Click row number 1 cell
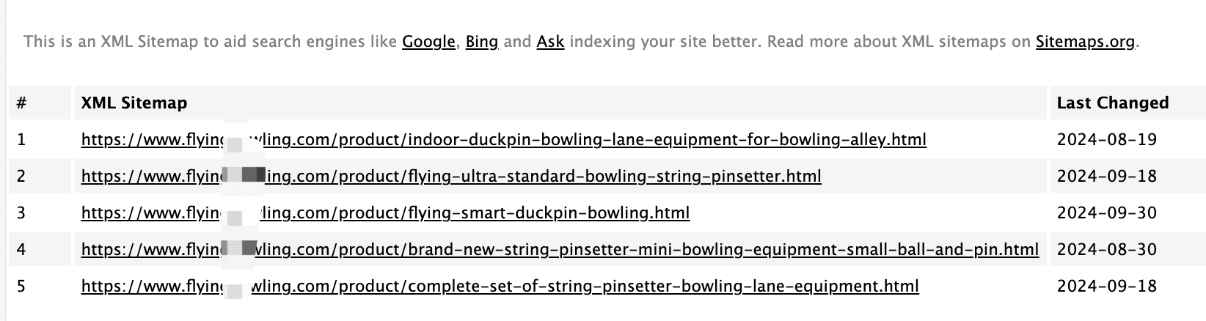 [21, 139]
